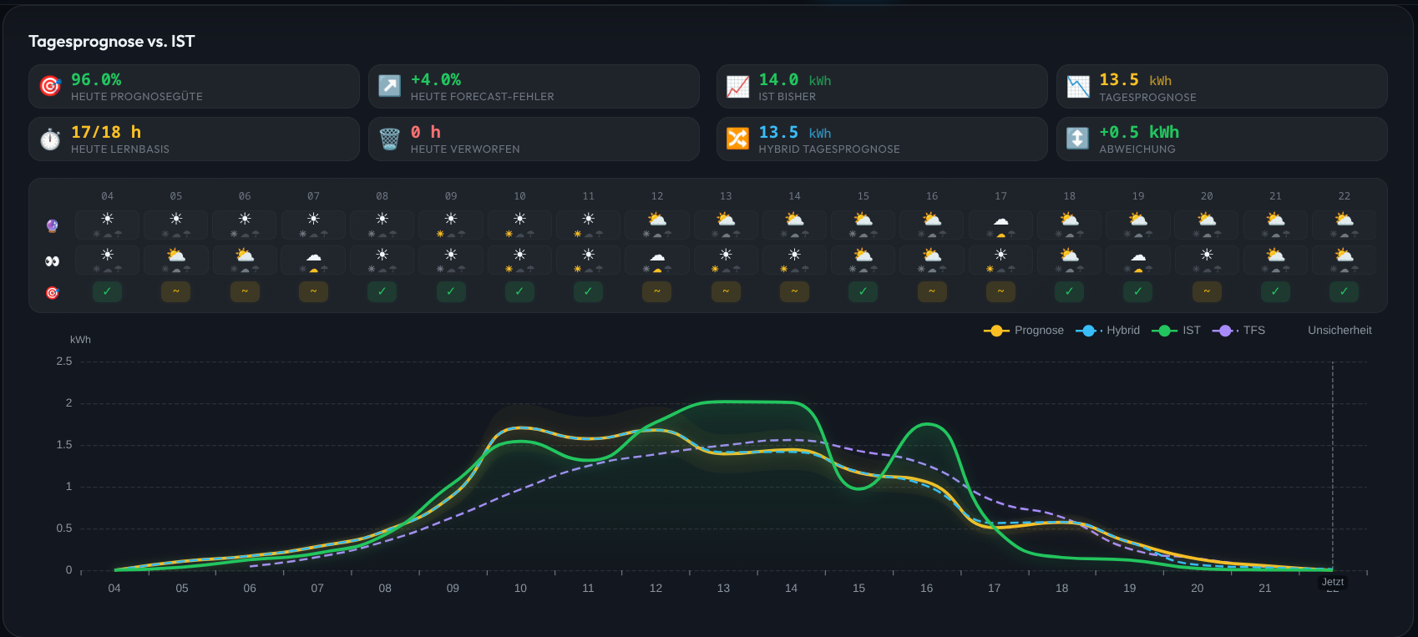Click the up-down arrow icon beside Abweichung
1418x637 pixels.
(1078, 139)
